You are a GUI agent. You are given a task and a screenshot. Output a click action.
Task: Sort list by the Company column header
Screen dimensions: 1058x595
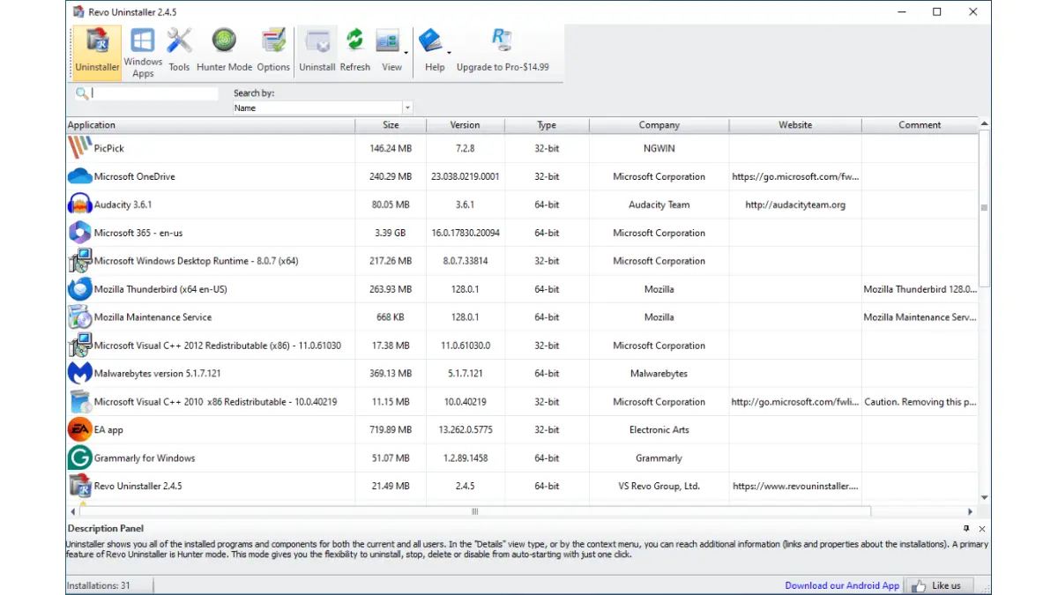[x=659, y=125]
